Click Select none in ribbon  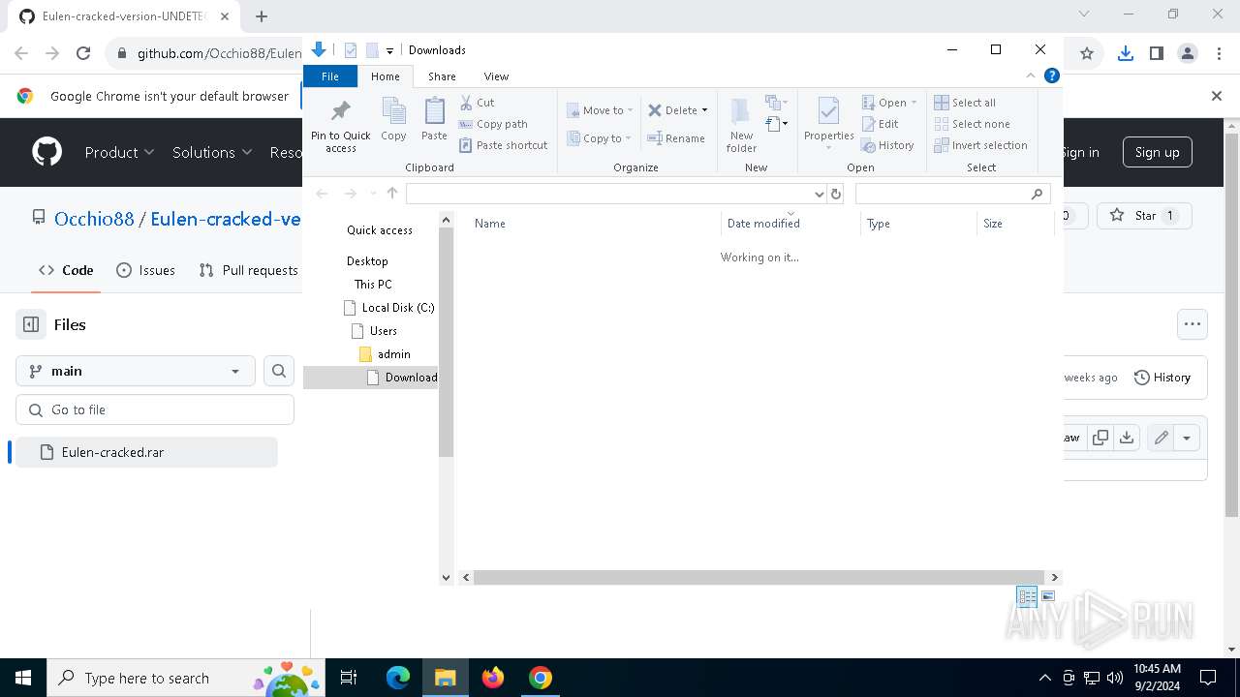click(972, 124)
